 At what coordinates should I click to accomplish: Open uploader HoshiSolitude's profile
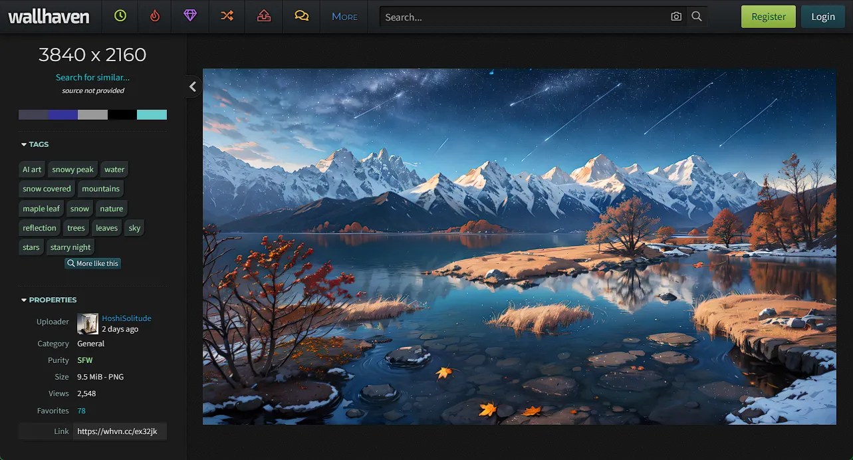pos(125,318)
